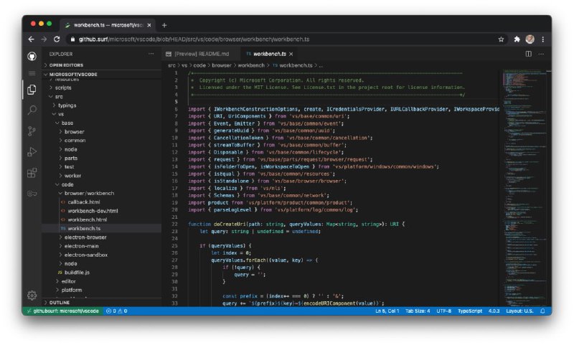The width and height of the screenshot is (574, 345).
Task: Open the Source Control view icon
Action: point(32,131)
